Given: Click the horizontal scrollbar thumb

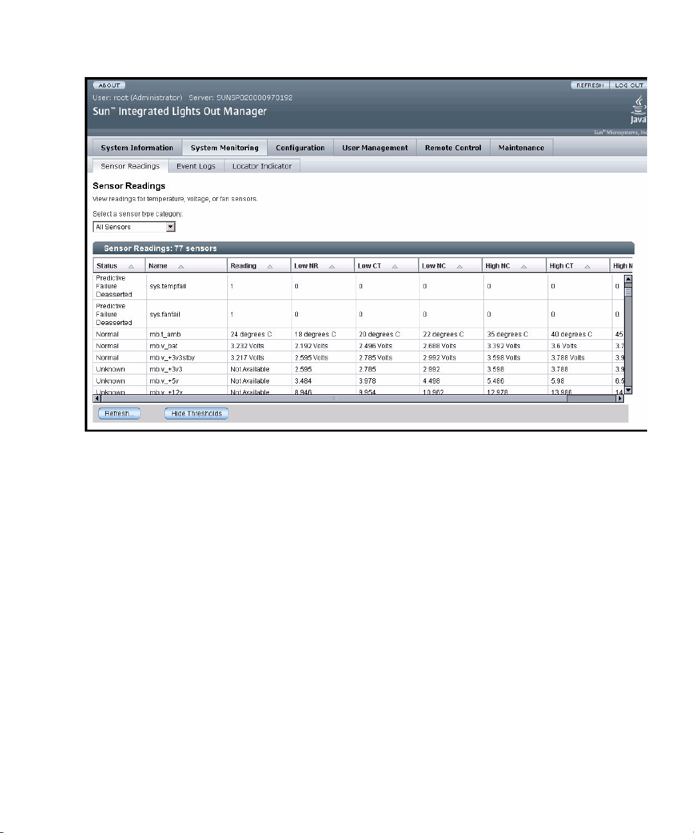Looking at the screenshot, I should 334,398.
